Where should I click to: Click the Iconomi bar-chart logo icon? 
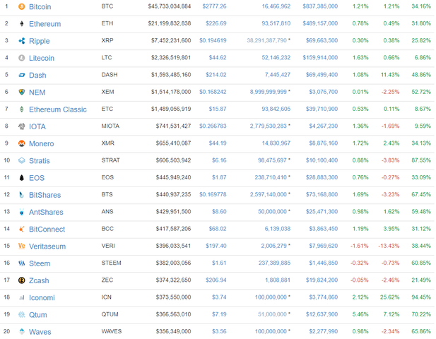click(x=21, y=297)
